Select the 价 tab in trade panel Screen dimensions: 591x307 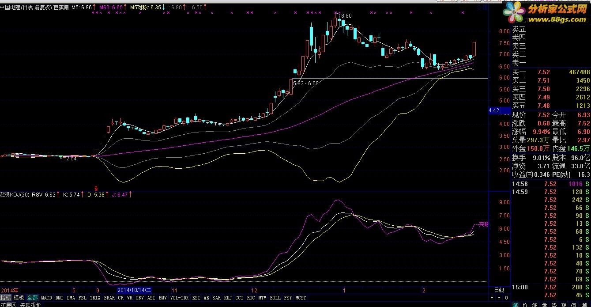525,304
